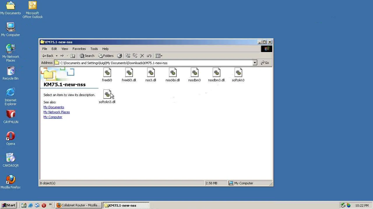The width and height of the screenshot is (373, 209).
Task: Click the Copy To toolbar icon
Action: (135, 56)
